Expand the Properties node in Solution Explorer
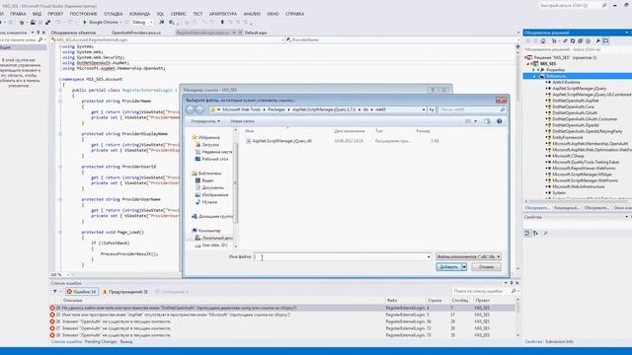 (x=533, y=70)
